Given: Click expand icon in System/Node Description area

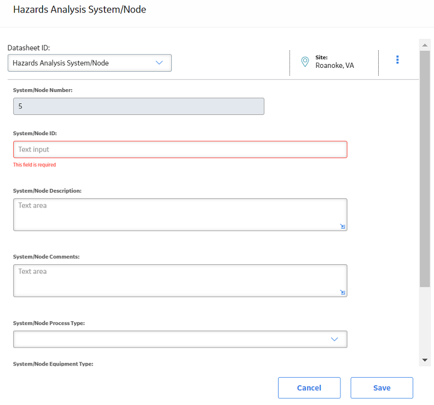Looking at the screenshot, I should click(343, 226).
